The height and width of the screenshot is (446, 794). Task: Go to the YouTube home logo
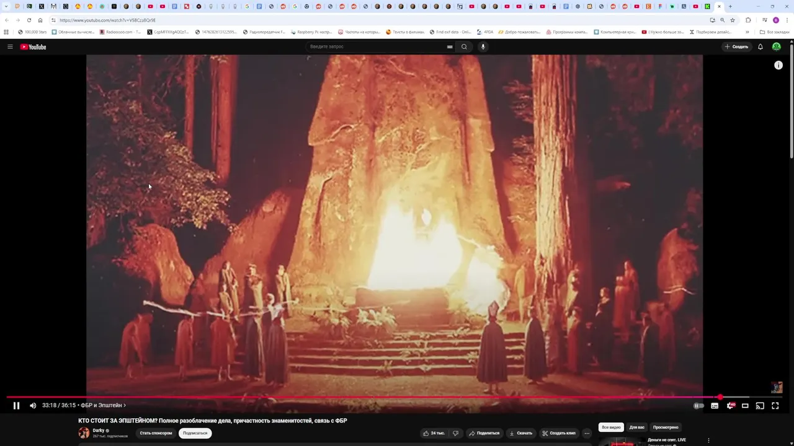[33, 46]
